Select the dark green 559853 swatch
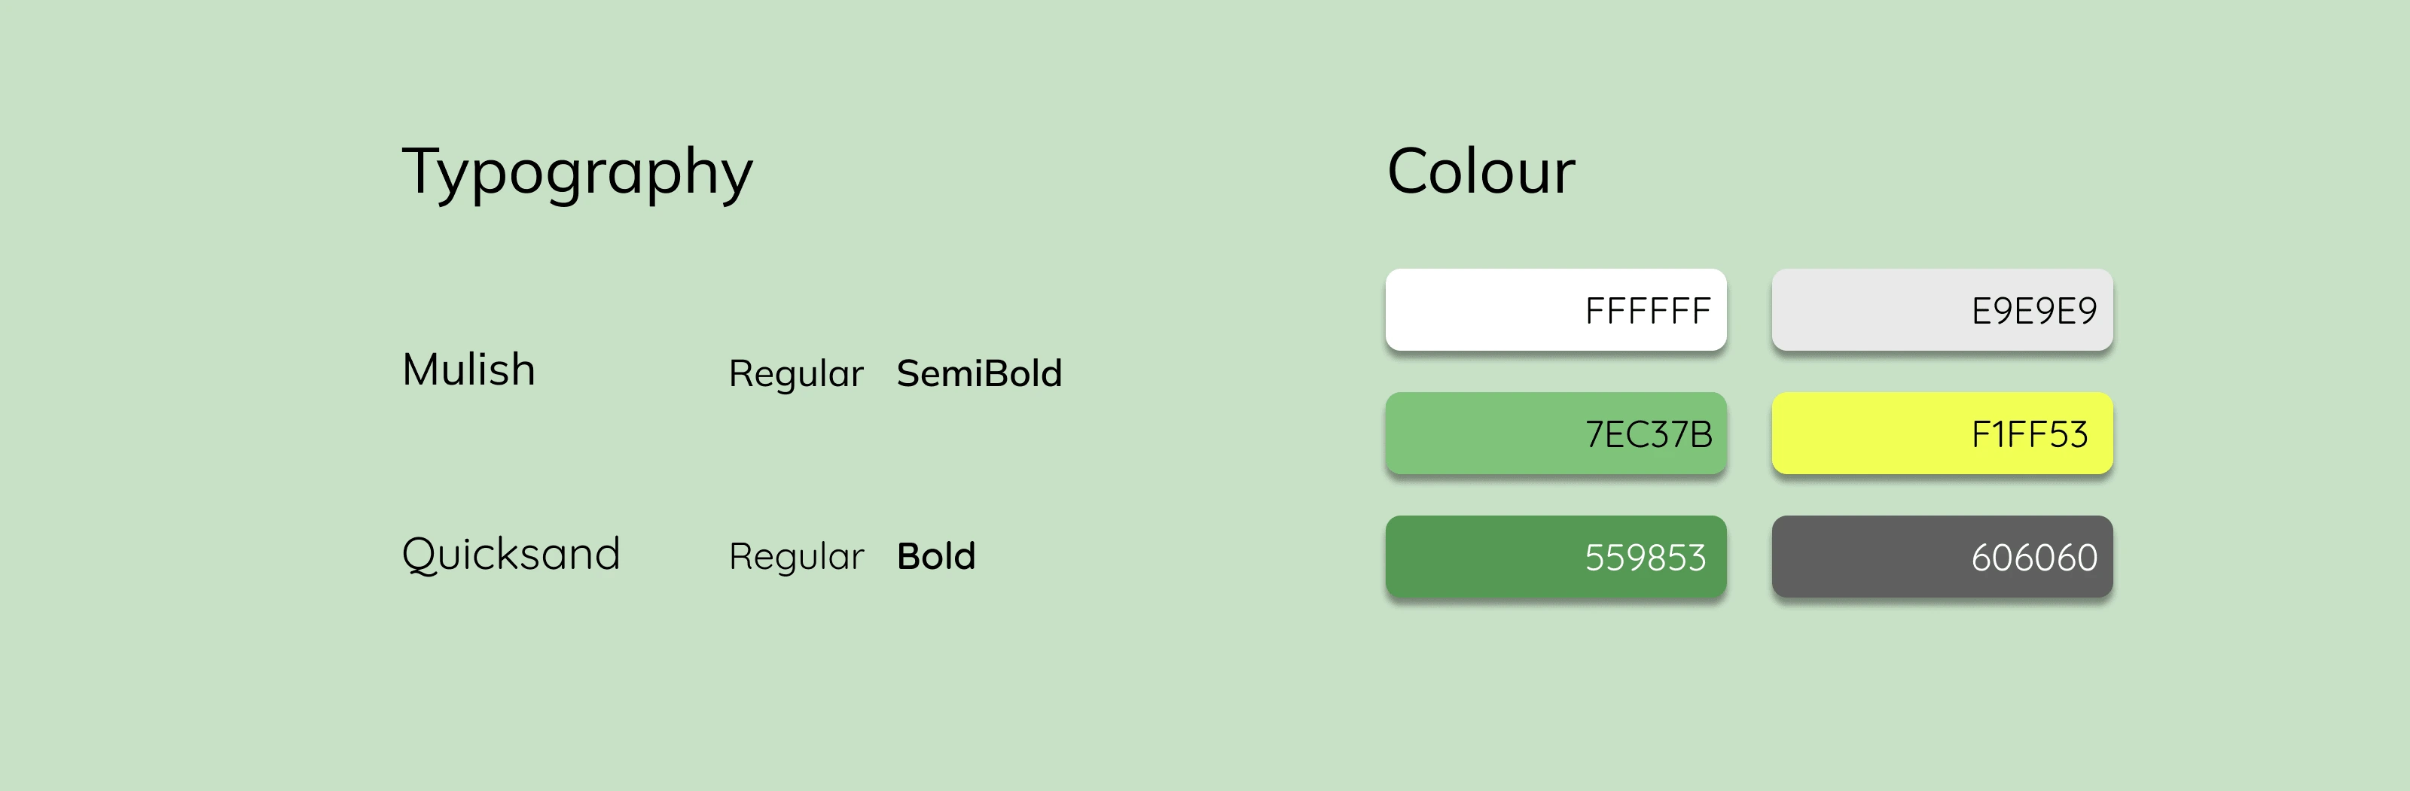2410x791 pixels. [x=1556, y=556]
